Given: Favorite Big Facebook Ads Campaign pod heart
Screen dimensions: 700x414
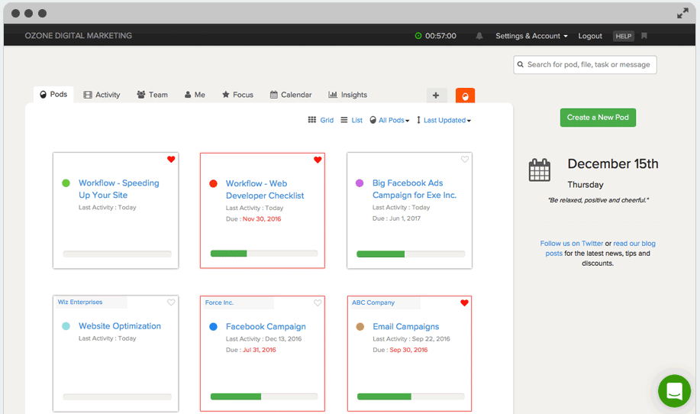Looking at the screenshot, I should pyautogui.click(x=465, y=160).
